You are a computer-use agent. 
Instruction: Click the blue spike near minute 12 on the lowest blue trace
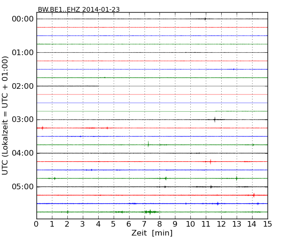[218, 203]
